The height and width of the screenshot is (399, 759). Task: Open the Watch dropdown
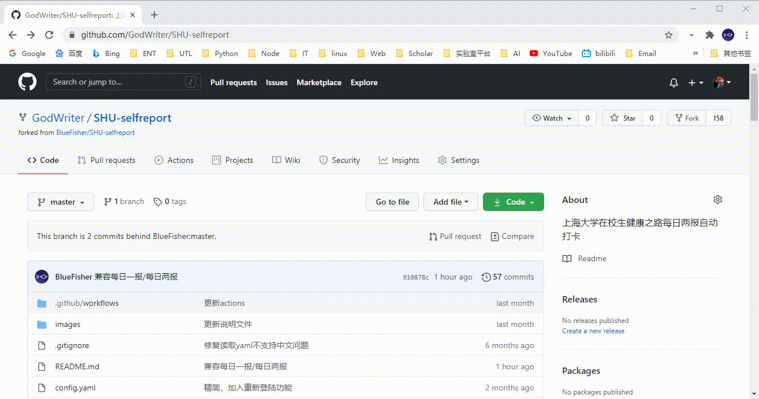552,118
